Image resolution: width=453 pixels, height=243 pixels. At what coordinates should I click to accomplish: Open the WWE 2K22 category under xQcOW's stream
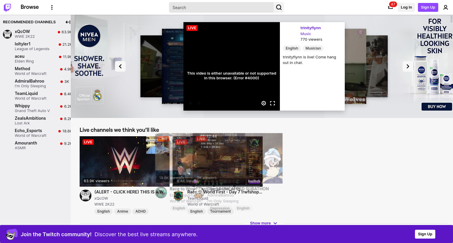(104, 204)
